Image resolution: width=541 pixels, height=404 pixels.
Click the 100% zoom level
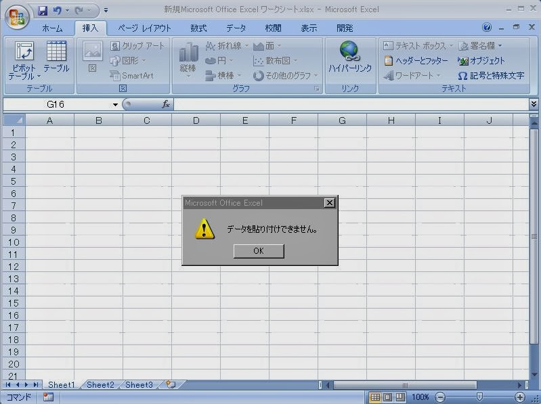(x=420, y=397)
